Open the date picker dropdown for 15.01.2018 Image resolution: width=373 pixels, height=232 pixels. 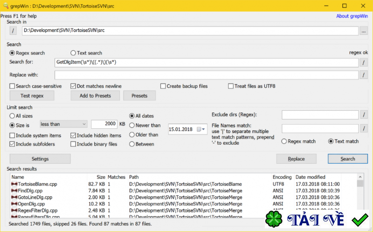tap(201, 129)
